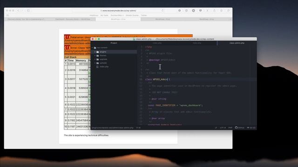
Task: Click the Call Stack heading in error table
Action: 70,57
